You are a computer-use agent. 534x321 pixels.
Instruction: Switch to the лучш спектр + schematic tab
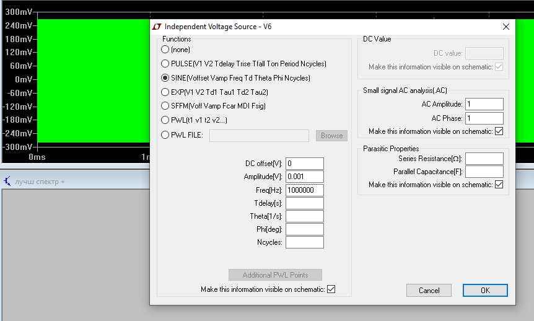coord(40,182)
